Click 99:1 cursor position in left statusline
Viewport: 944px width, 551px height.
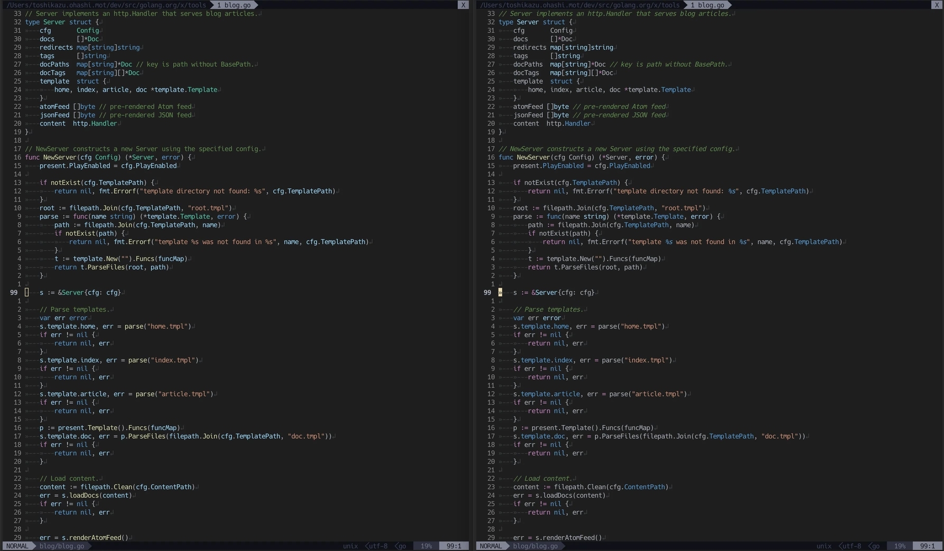tap(453, 546)
